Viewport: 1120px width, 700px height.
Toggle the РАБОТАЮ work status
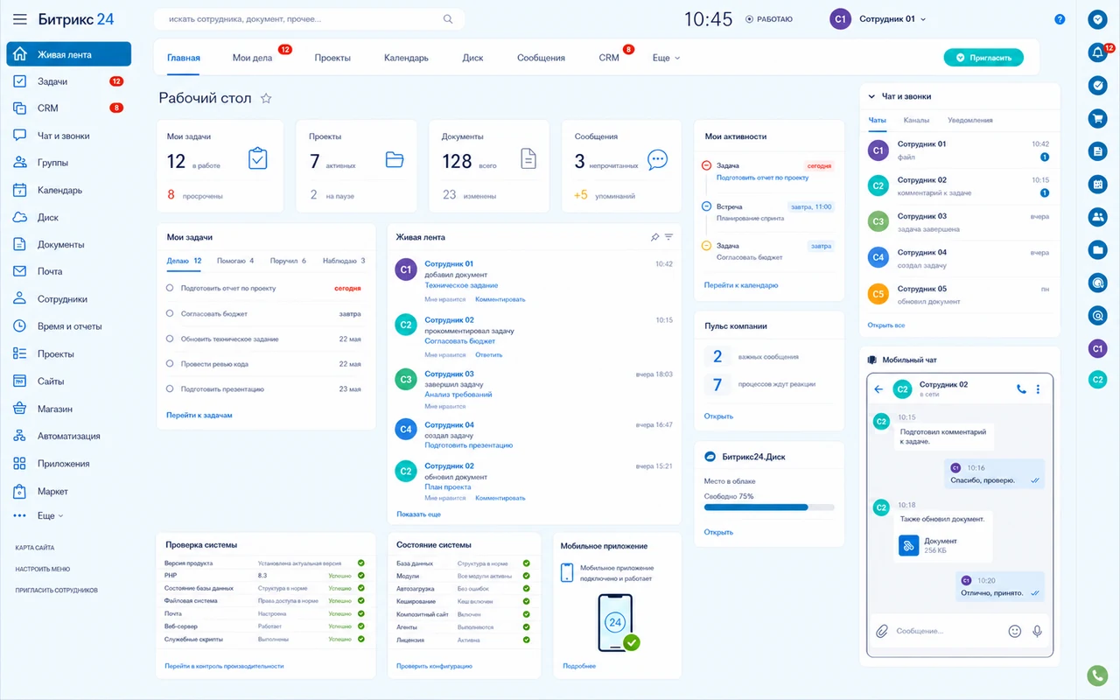point(769,19)
